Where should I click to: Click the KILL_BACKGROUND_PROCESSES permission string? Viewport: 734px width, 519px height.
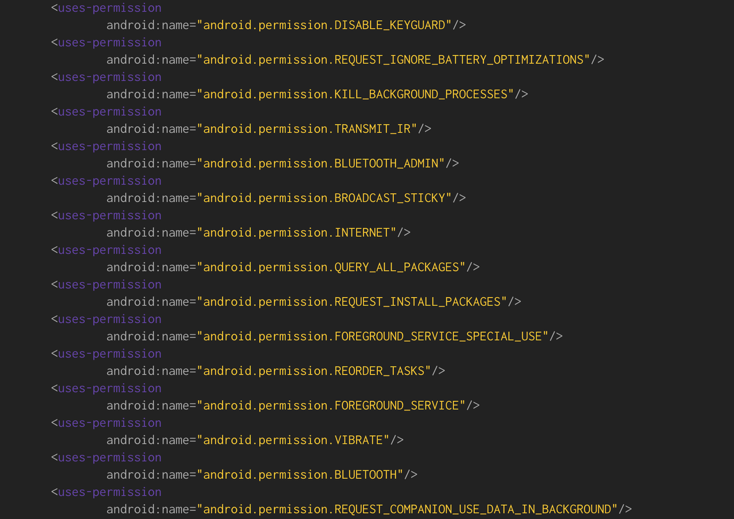click(x=356, y=94)
